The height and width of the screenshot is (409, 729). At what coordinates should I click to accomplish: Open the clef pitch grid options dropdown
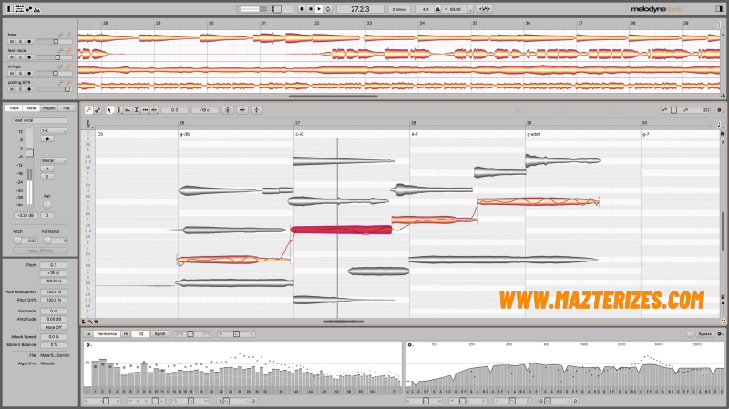(x=88, y=124)
